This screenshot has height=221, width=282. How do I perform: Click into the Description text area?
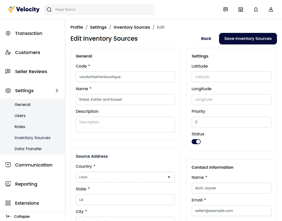pos(125,125)
